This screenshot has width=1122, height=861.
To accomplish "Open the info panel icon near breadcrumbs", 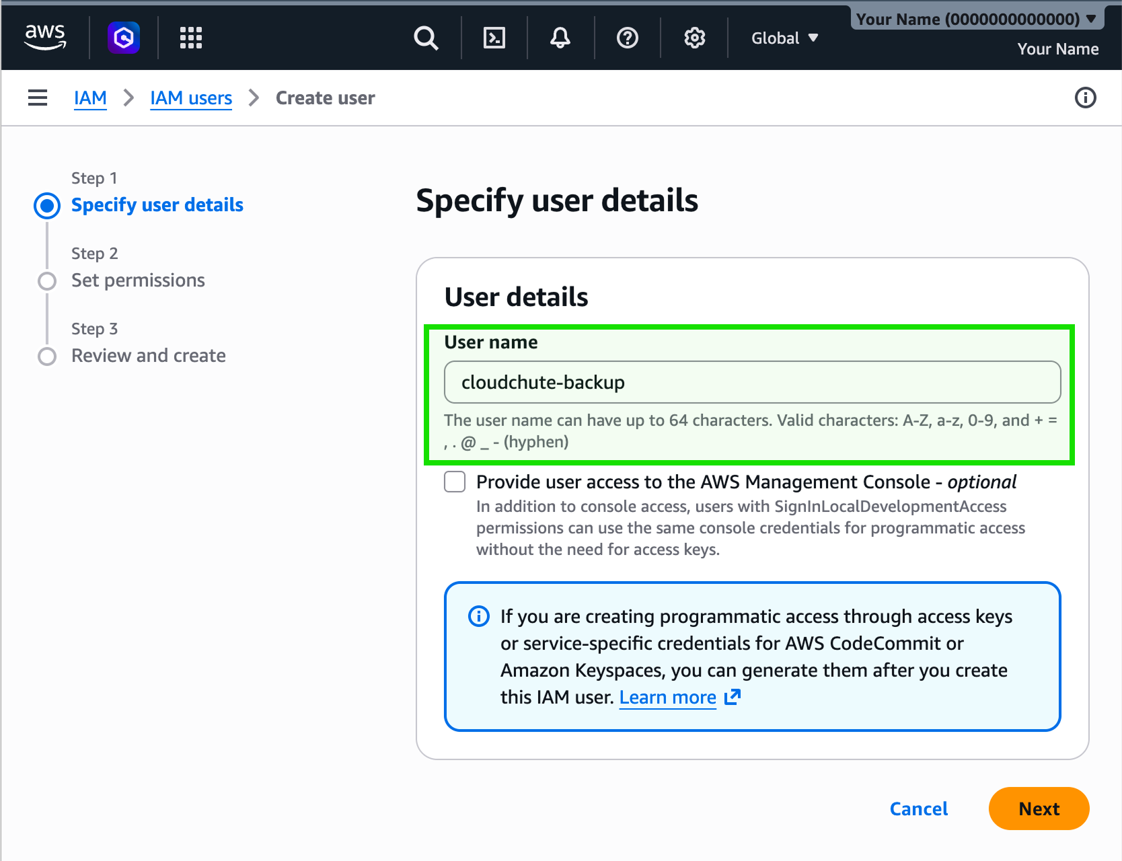I will [1086, 98].
